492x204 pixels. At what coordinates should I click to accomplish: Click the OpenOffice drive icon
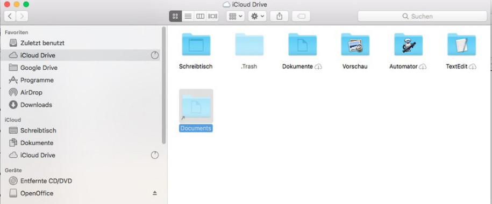(x=13, y=193)
